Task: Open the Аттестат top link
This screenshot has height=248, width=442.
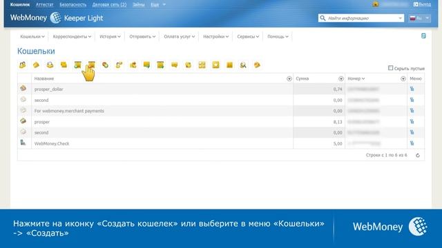Action: coord(44,5)
